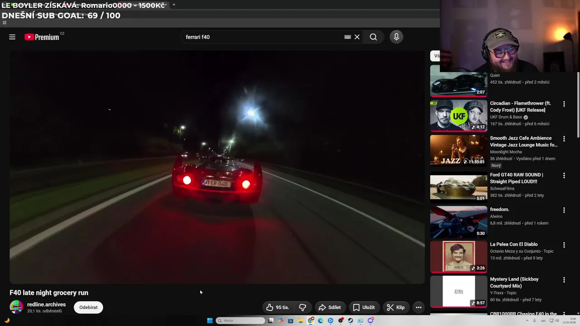Image resolution: width=580 pixels, height=326 pixels.
Task: Open the on-screen keyboard icon in search box
Action: pyautogui.click(x=348, y=37)
